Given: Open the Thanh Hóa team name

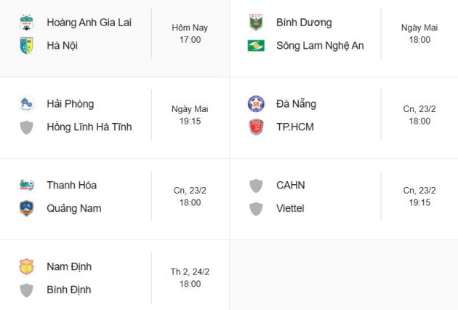Looking at the screenshot, I should click(71, 185).
